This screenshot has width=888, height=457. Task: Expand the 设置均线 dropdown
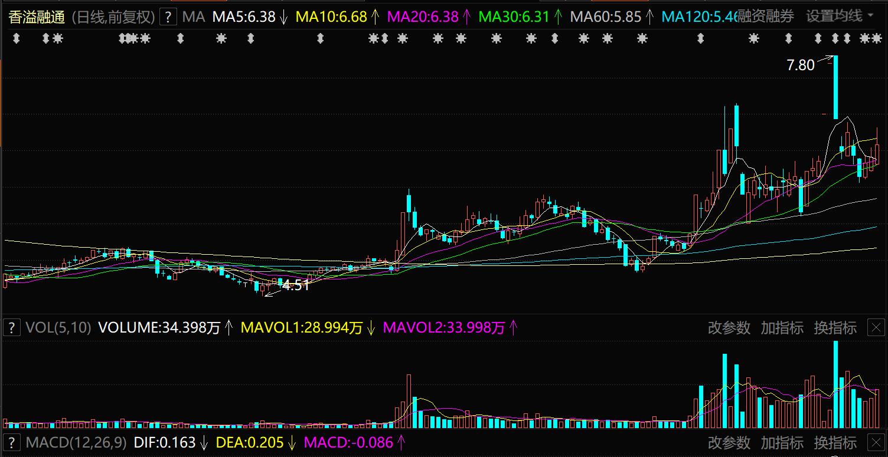click(x=840, y=17)
